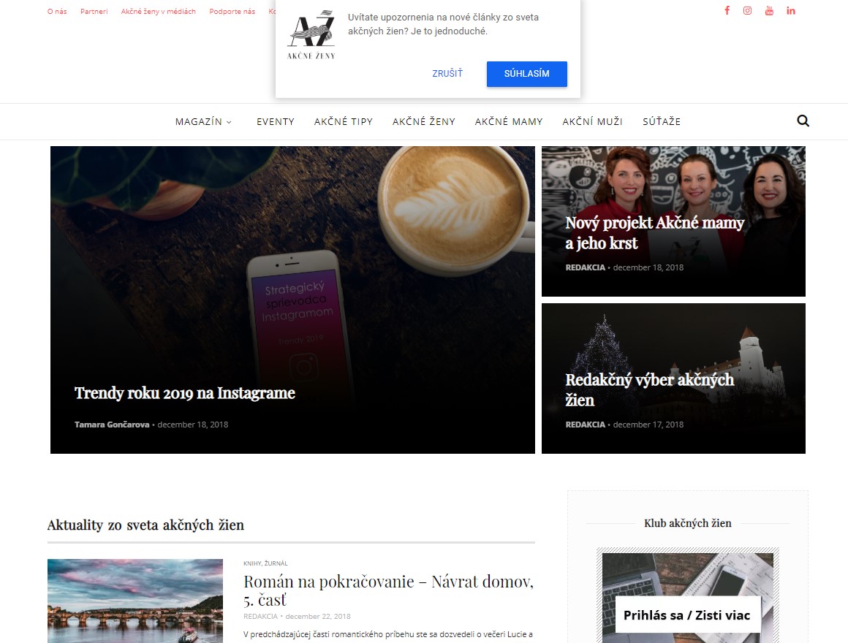Open the Akčné mamy menu item
The width and height of the screenshot is (848, 643).
point(509,121)
